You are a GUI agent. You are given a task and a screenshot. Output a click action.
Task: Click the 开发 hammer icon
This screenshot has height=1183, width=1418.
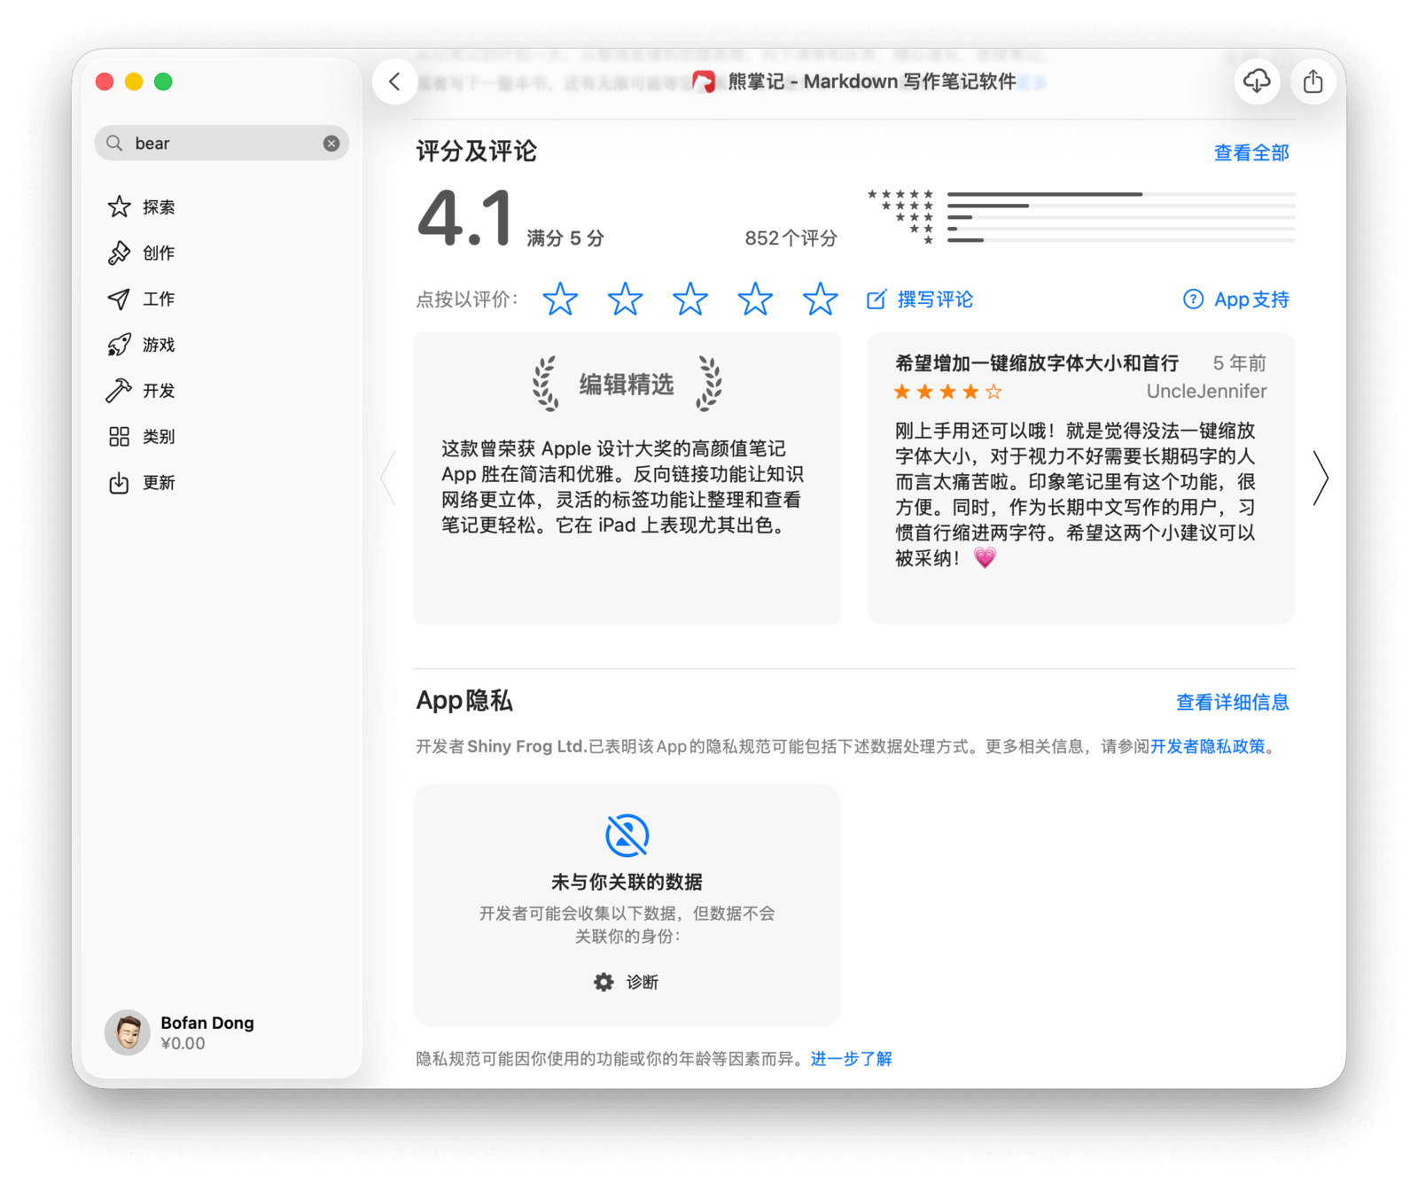coord(120,391)
